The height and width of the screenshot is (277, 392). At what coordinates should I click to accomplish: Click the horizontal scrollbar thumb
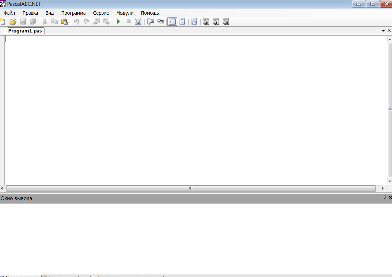(191, 188)
